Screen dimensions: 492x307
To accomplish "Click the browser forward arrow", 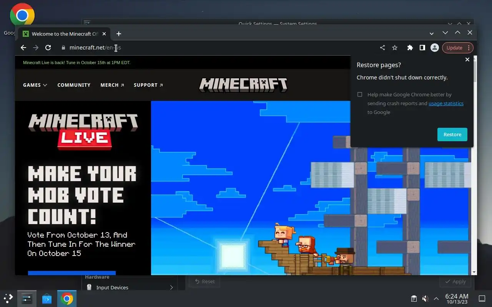I will [x=36, y=48].
